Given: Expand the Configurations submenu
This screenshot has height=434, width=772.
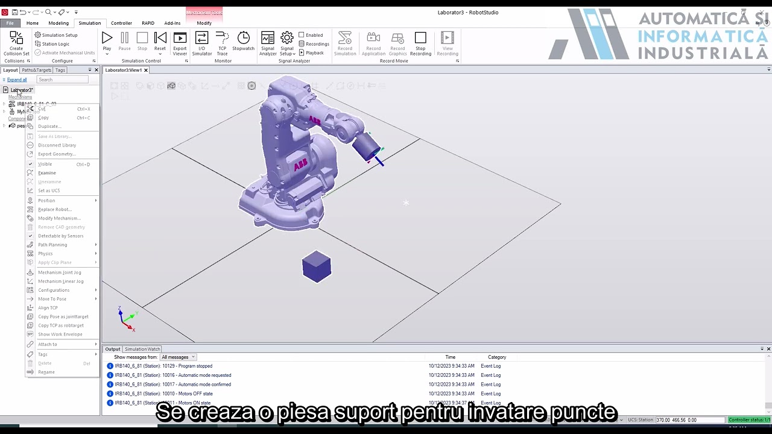Looking at the screenshot, I should coord(54,290).
